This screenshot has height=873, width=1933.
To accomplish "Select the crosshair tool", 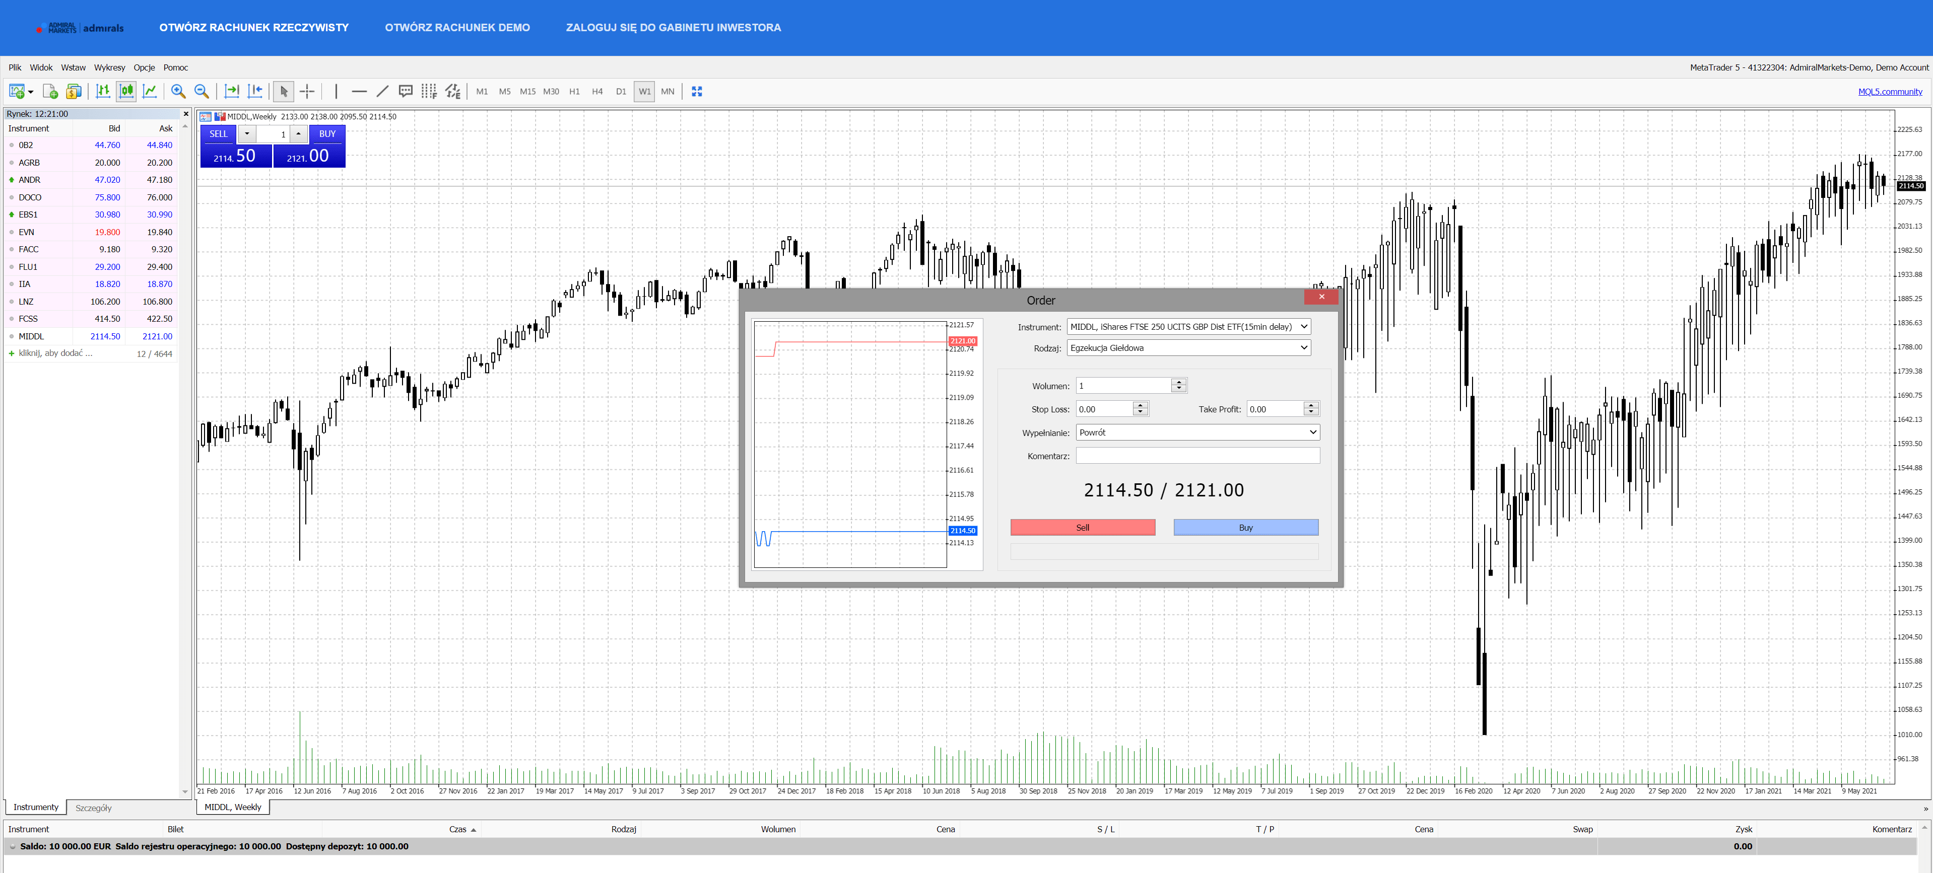I will click(307, 92).
